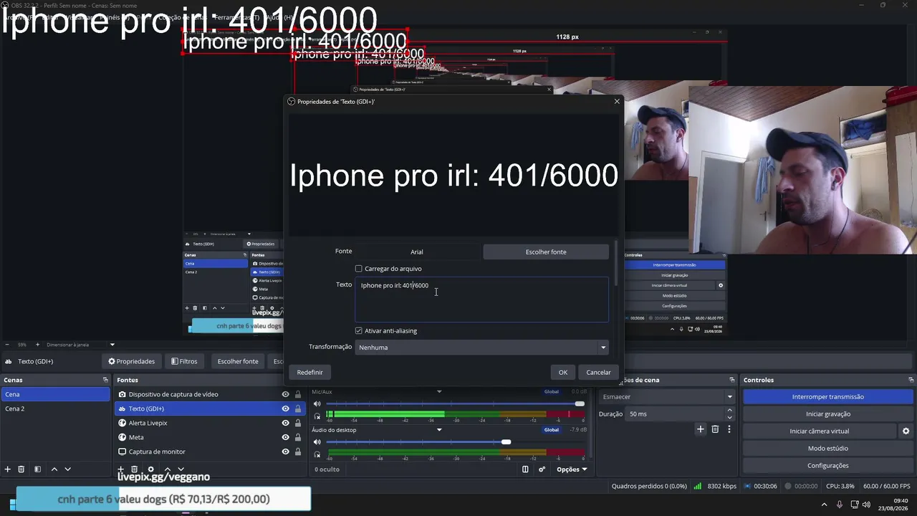Viewport: 917px width, 516px height.
Task: Show hidden system tray icons chevron
Action: tap(824, 505)
